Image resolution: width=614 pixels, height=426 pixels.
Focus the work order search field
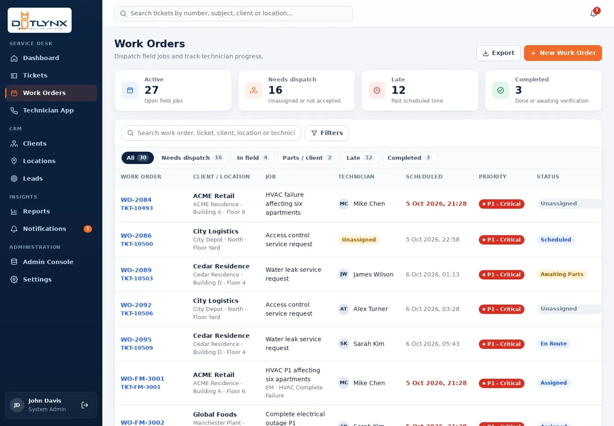tap(211, 133)
